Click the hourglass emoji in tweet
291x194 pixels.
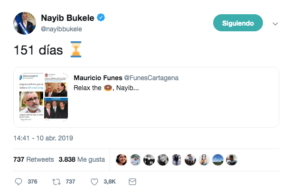click(x=76, y=49)
